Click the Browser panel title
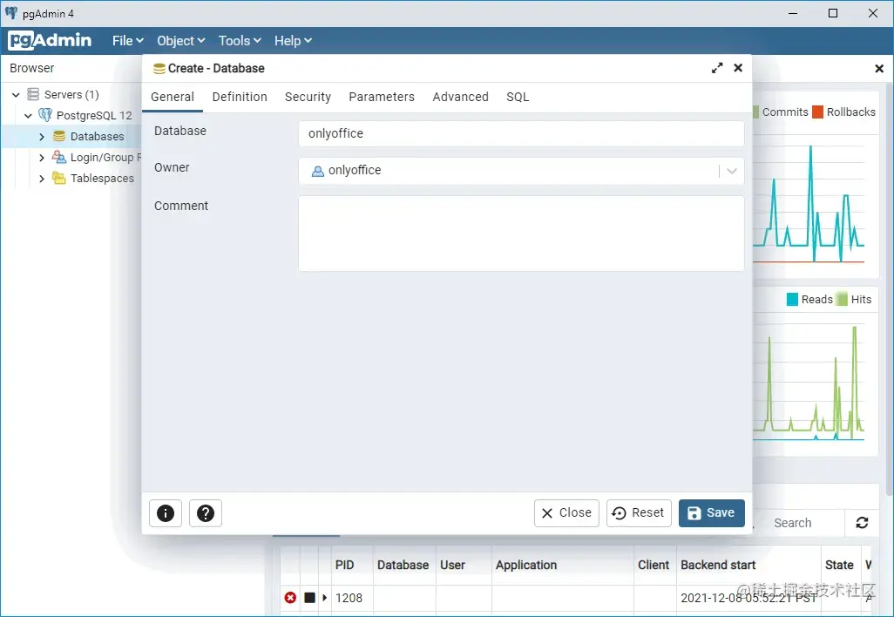Screen dimensions: 894x617 point(32,69)
